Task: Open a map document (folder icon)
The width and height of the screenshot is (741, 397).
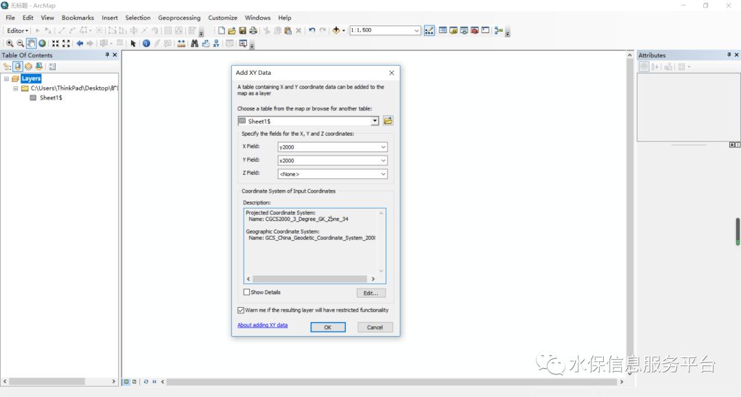Action: 232,30
